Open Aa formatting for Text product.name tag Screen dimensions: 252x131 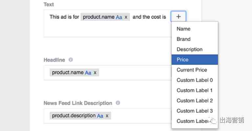(119, 17)
